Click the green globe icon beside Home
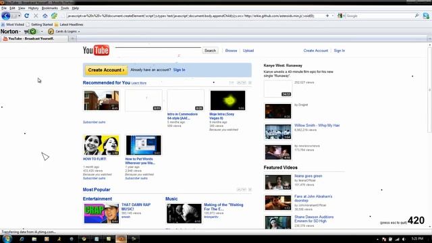This screenshot has height=243, width=432. (54, 16)
